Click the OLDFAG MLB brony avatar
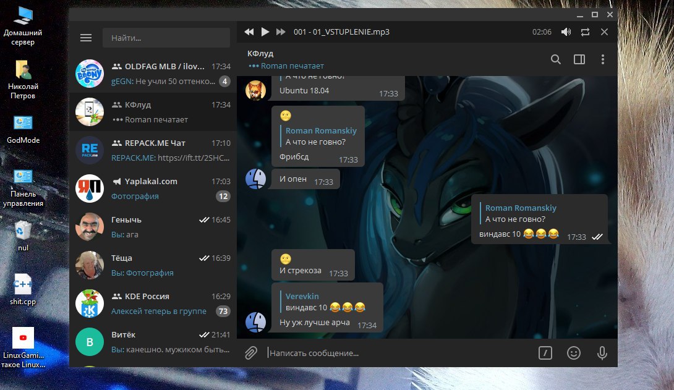The height and width of the screenshot is (390, 674). (90, 74)
